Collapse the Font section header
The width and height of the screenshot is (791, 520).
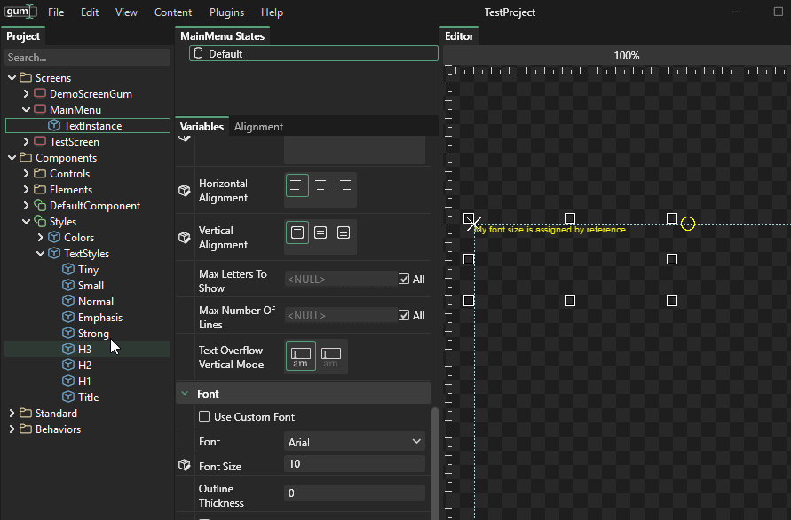tap(185, 393)
